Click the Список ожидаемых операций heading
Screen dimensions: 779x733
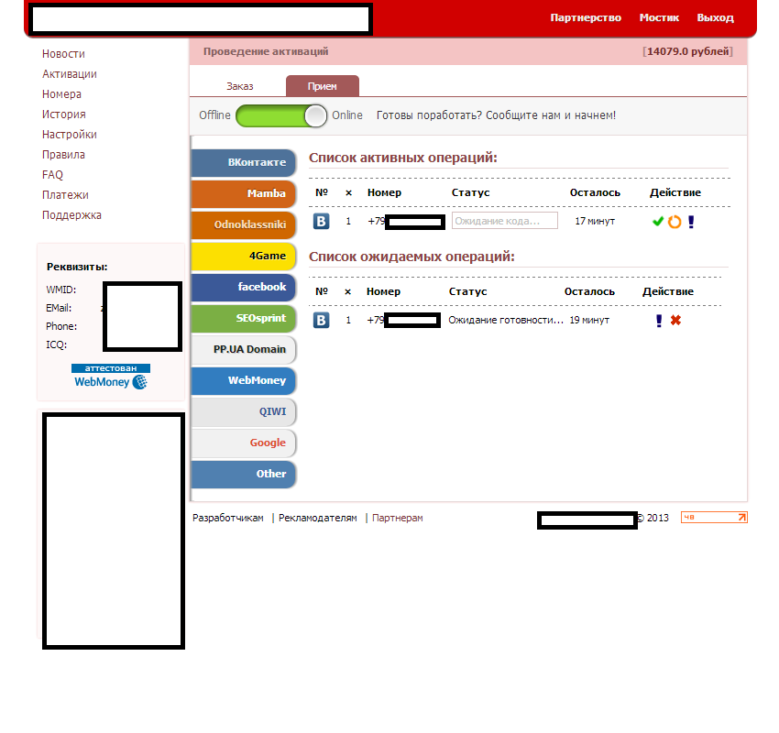click(411, 257)
